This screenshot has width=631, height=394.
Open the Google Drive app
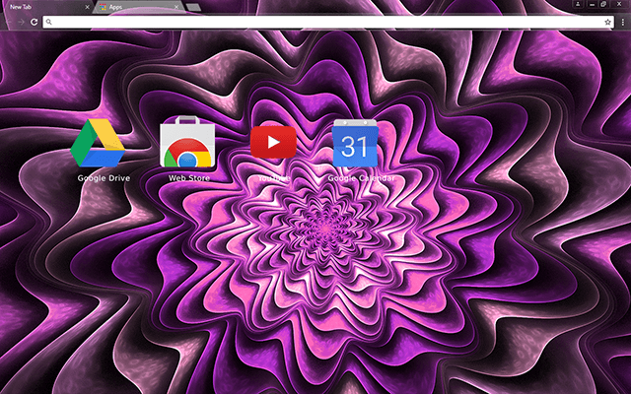[98, 143]
